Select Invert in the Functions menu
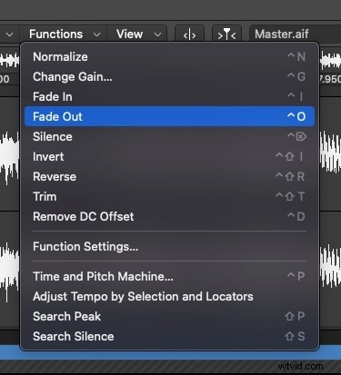The image size is (341, 375). pos(169,157)
